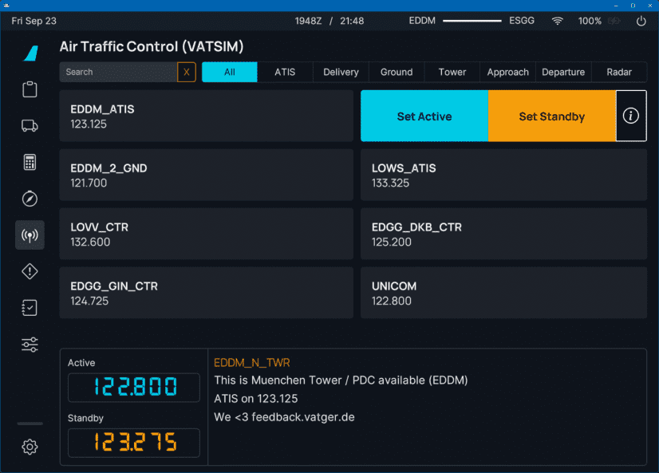Viewport: 659px width, 473px height.
Task: Open the warning failures page icon
Action: [x=30, y=272]
